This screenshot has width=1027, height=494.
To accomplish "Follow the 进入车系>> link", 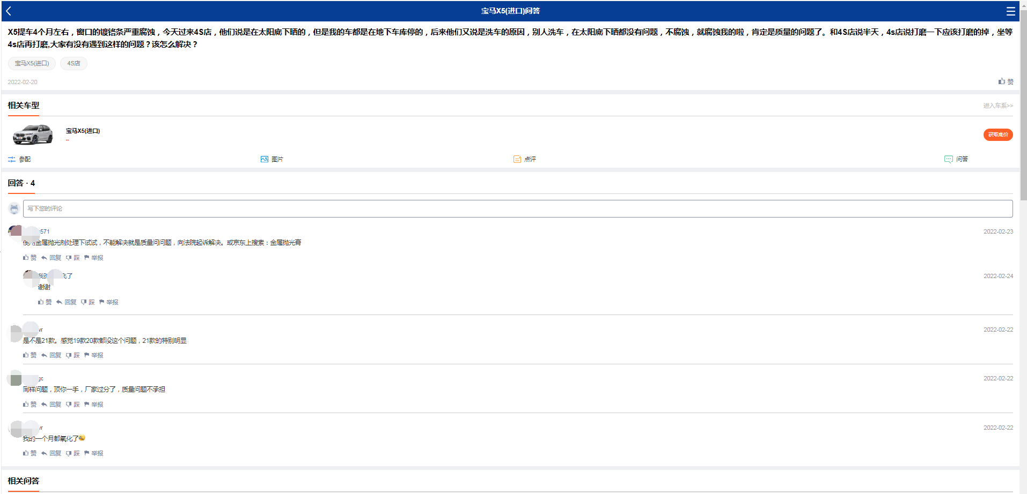I will (998, 106).
